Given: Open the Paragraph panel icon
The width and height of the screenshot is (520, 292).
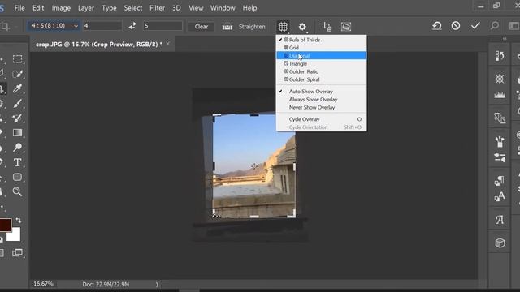Looking at the screenshot, I should pyautogui.click(x=500, y=180).
